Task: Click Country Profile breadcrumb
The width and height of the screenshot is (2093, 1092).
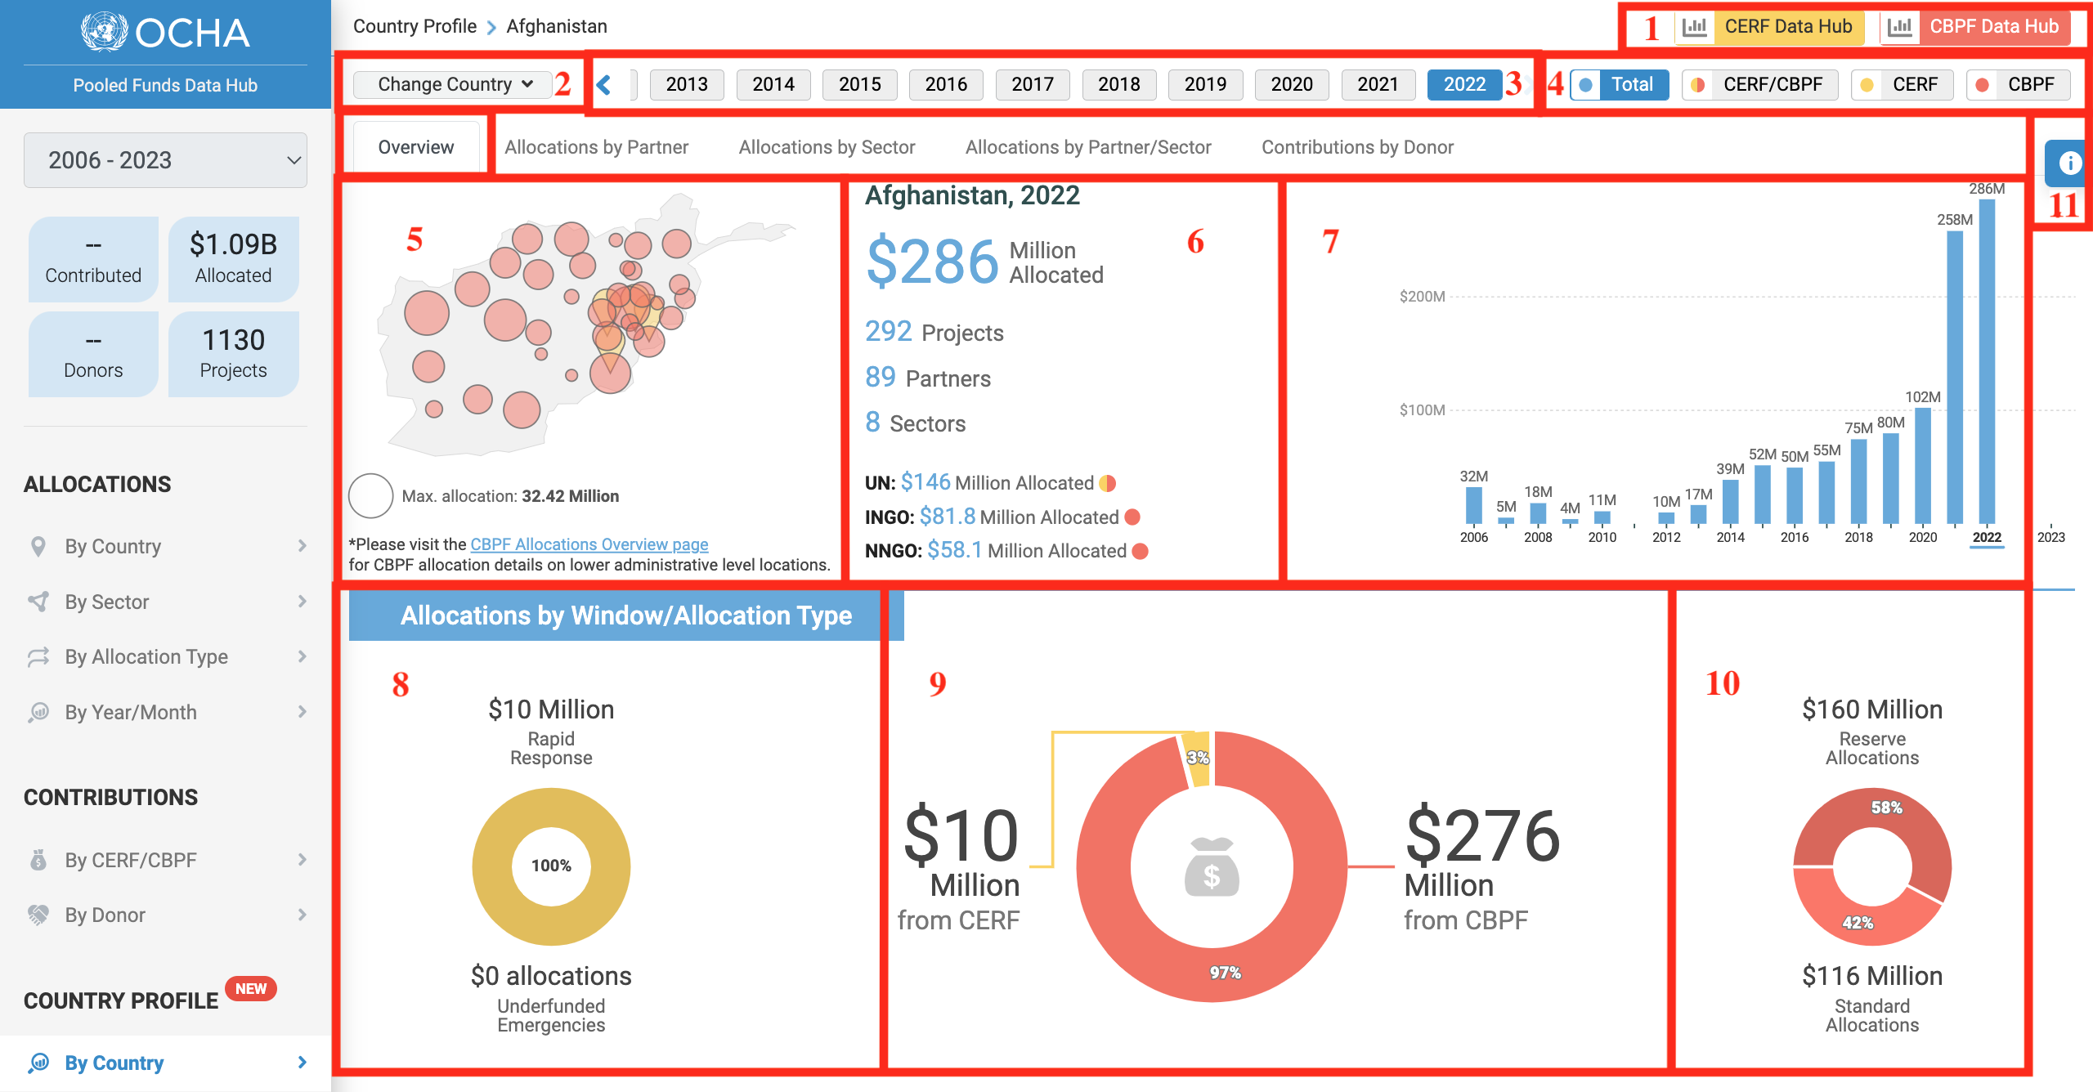Action: pos(415,26)
